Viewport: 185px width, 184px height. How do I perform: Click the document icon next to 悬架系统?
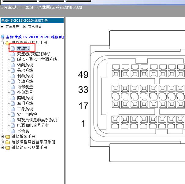[x=13, y=70]
